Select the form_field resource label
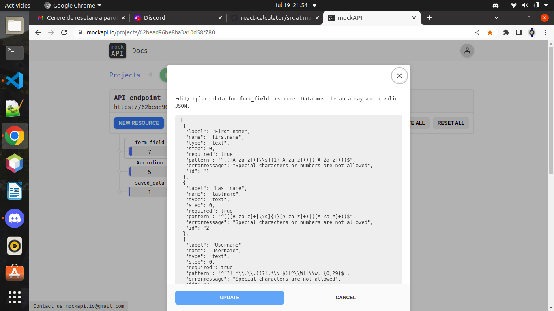The height and width of the screenshot is (311, 554). (150, 143)
